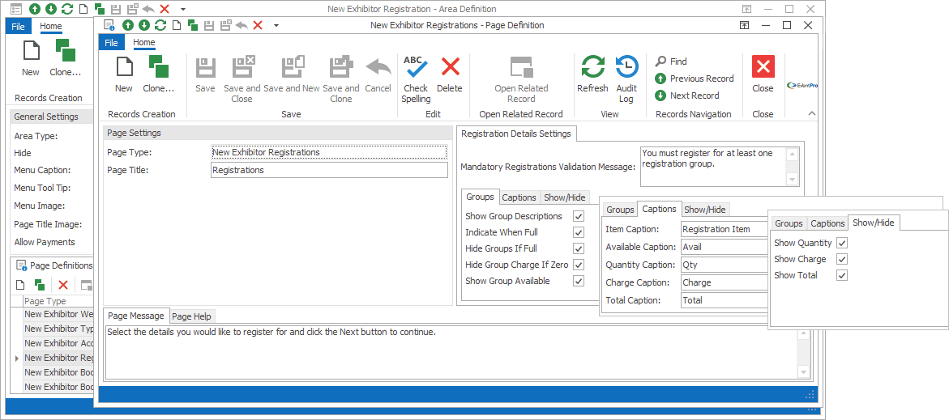The image size is (949, 420).
Task: Click Find in Records Navigation
Action: (x=671, y=61)
